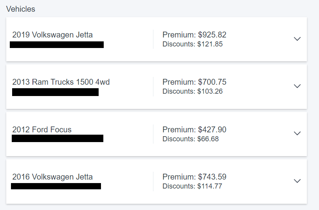The height and width of the screenshot is (210, 319).
Task: Click the Discounts $121.85 line
Action: [x=193, y=44]
